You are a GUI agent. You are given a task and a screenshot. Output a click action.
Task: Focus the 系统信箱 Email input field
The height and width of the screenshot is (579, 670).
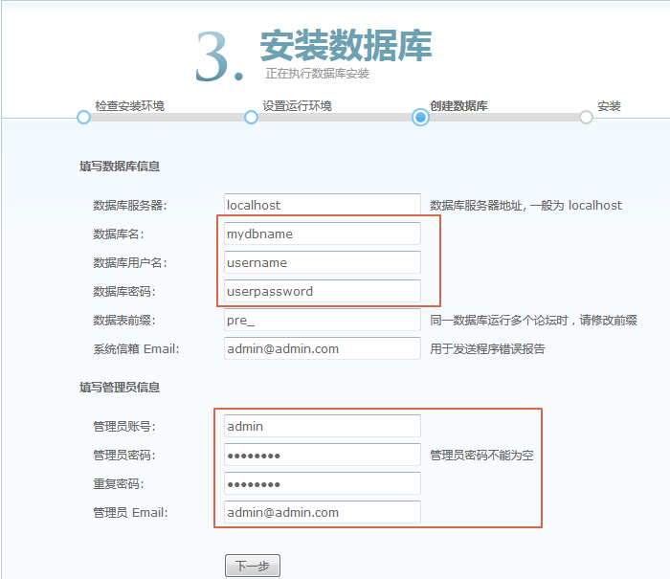[x=323, y=348]
